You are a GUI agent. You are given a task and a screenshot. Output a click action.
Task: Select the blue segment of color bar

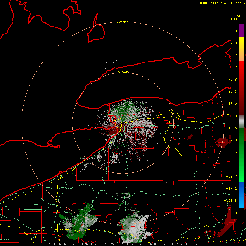[241, 195]
